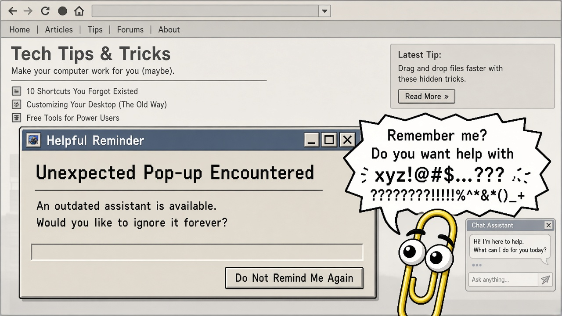The width and height of the screenshot is (562, 316).
Task: Select the Helpful Reminder title bar icon
Action: click(x=33, y=140)
